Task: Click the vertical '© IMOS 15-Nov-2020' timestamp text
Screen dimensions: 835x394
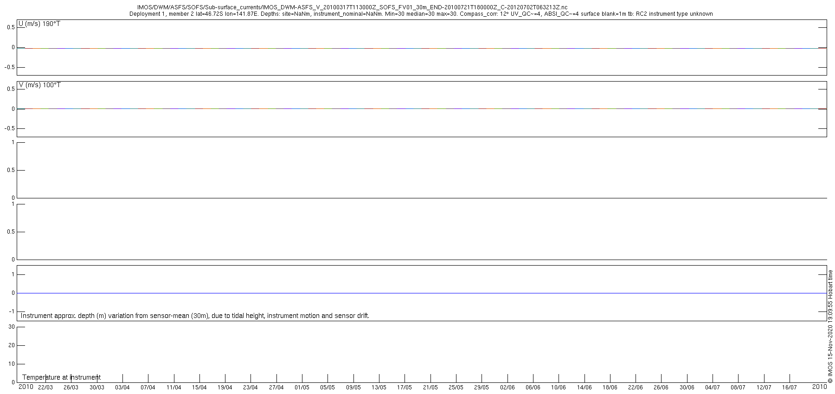Action: (830, 326)
